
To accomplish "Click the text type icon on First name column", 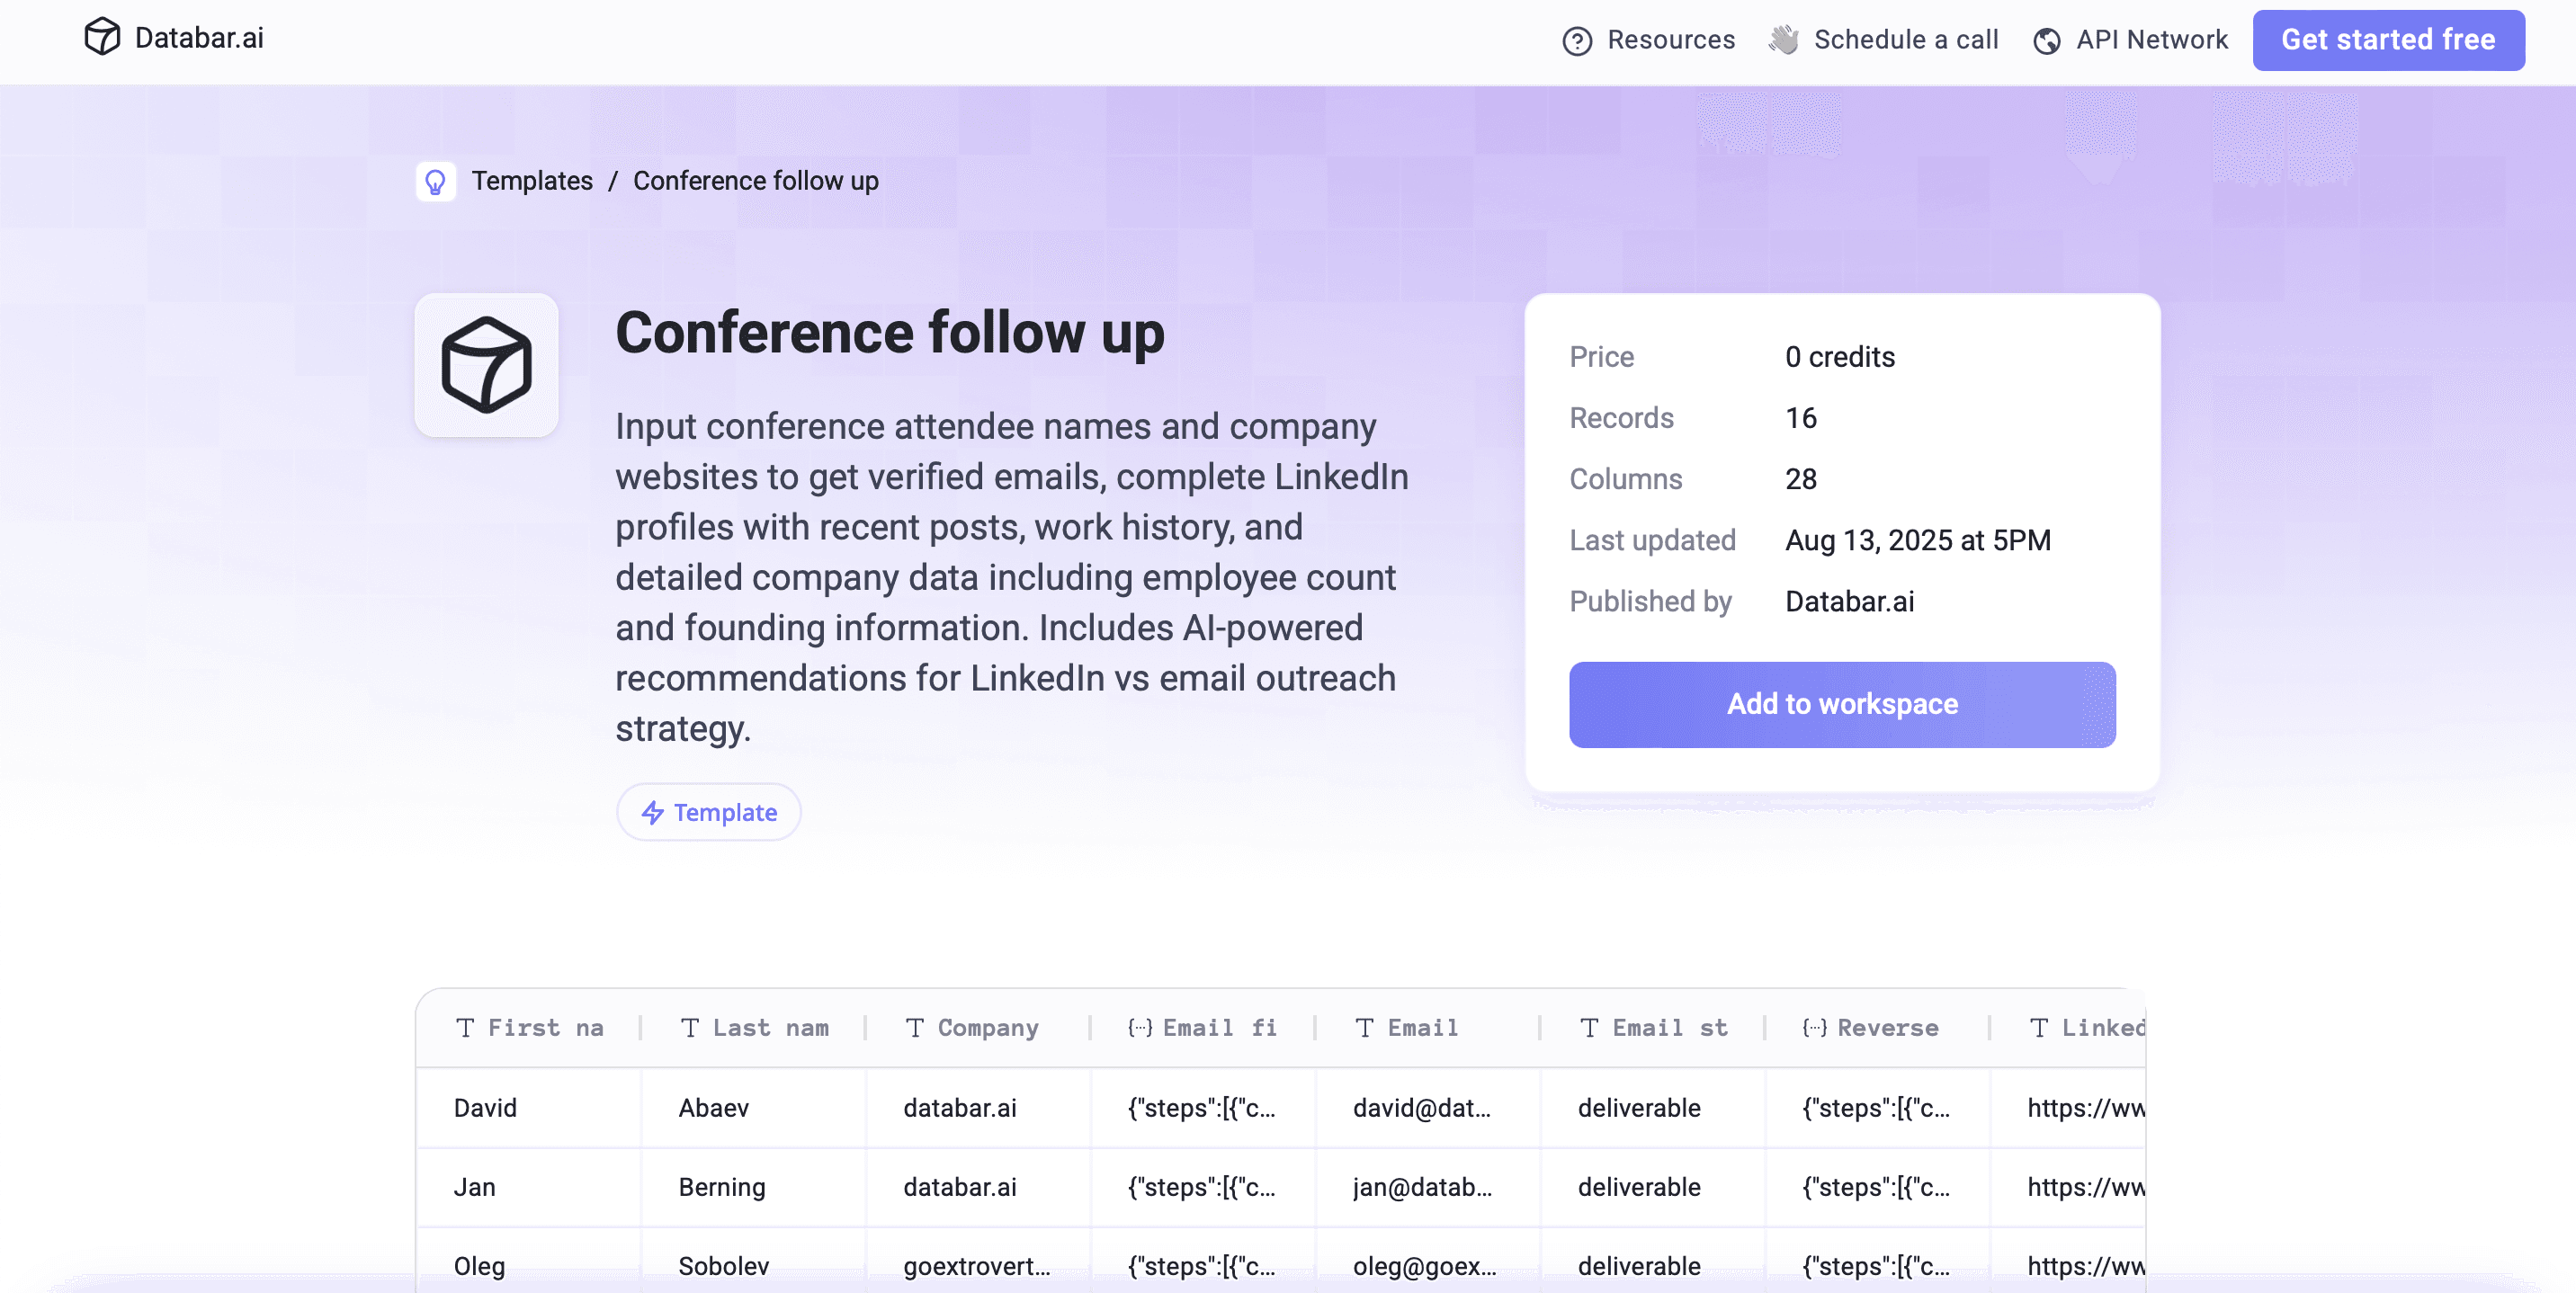I will pyautogui.click(x=466, y=1027).
